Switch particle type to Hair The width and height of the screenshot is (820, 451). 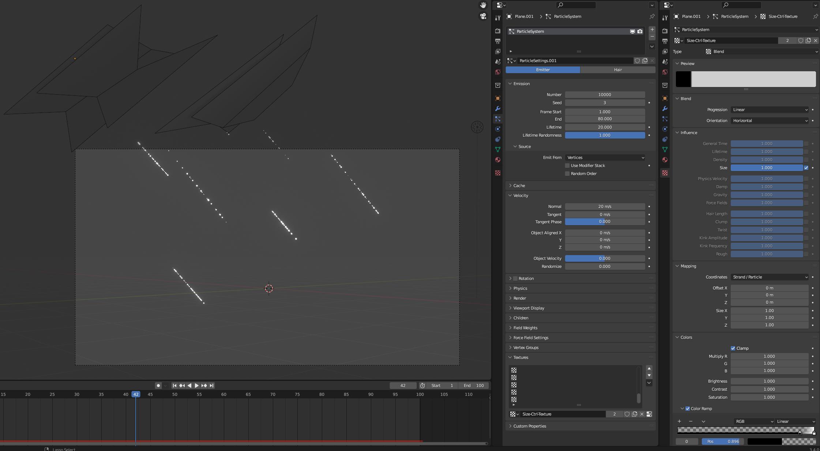tap(618, 70)
